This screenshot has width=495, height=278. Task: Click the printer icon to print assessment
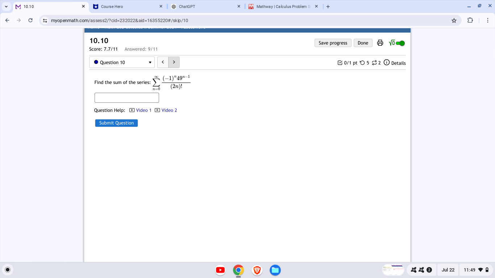[380, 43]
